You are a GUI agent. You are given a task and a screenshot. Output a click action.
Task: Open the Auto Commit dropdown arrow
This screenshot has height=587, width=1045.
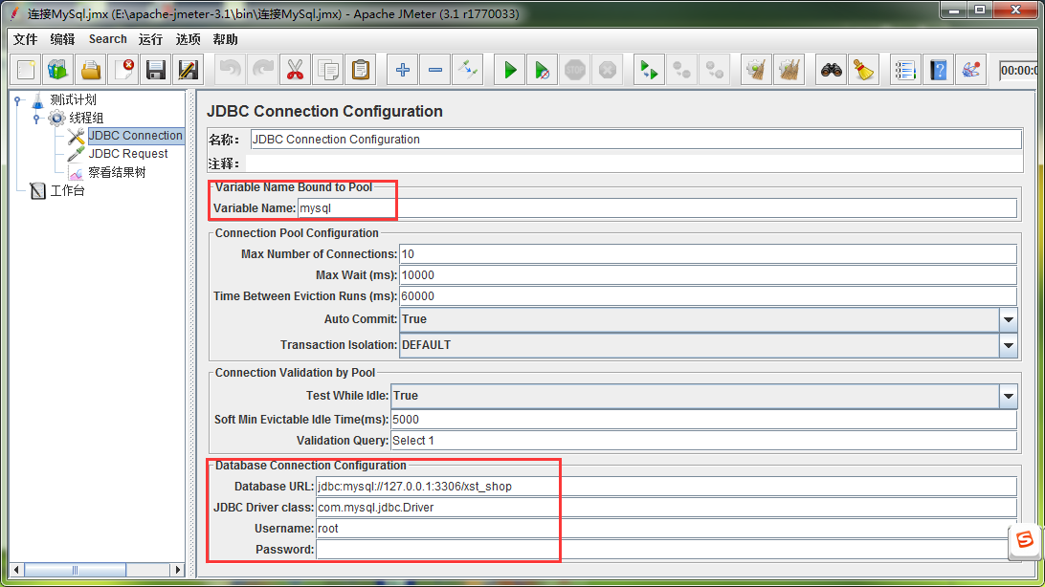tap(1009, 319)
